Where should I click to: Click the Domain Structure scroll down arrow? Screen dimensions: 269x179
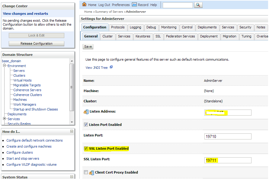tap(72, 122)
